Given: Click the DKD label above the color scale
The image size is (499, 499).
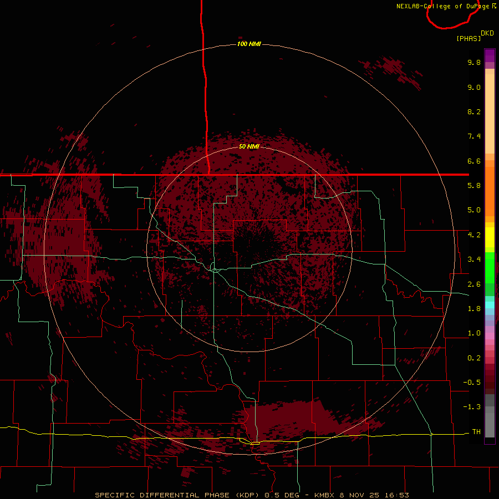Looking at the screenshot, I should tap(487, 33).
